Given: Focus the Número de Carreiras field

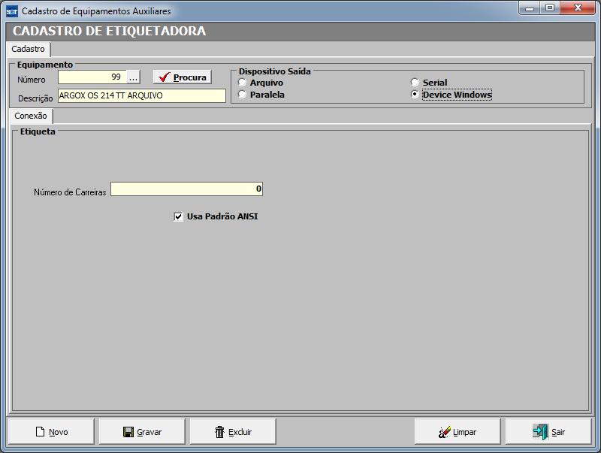Looking at the screenshot, I should (186, 189).
